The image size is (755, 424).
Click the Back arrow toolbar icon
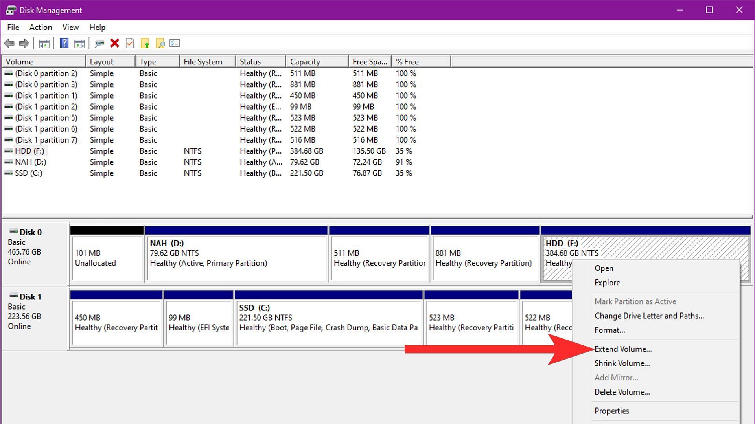(9, 43)
